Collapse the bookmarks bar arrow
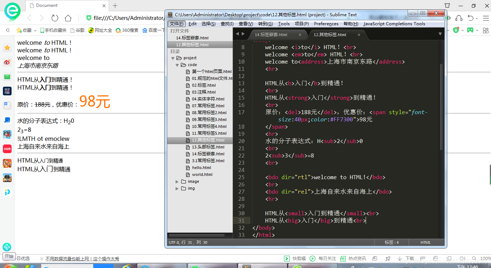The image size is (491, 268). pos(7,30)
